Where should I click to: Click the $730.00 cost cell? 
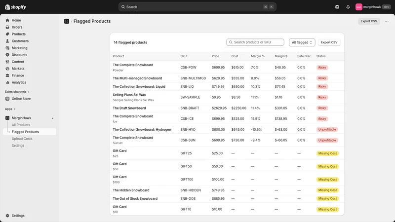(237, 140)
